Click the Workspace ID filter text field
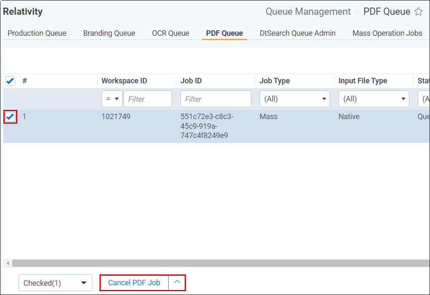This screenshot has width=430, height=295. [x=148, y=99]
